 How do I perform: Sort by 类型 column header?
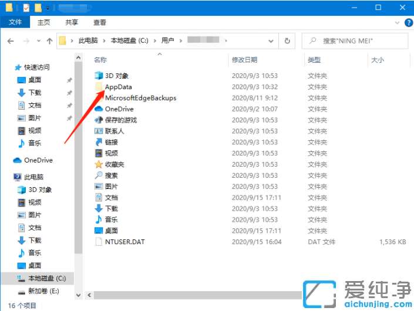coord(314,60)
